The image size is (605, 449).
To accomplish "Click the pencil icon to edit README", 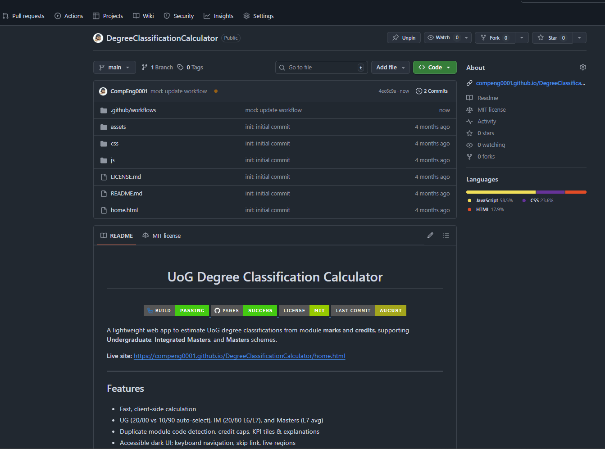I will pos(430,235).
